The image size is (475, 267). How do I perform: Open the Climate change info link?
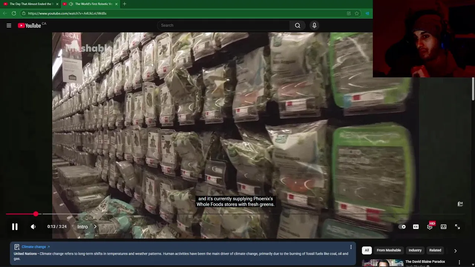click(x=36, y=247)
